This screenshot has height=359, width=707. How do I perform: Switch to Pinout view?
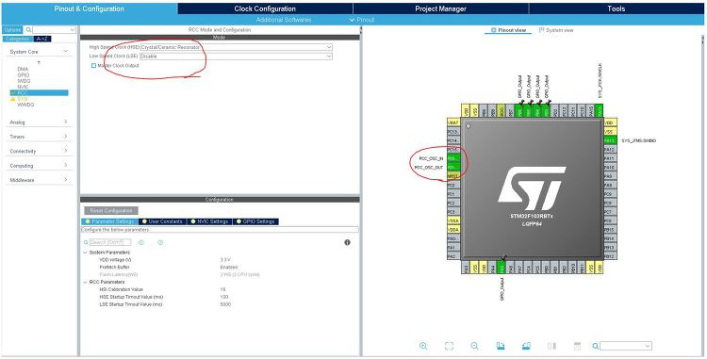pos(509,30)
